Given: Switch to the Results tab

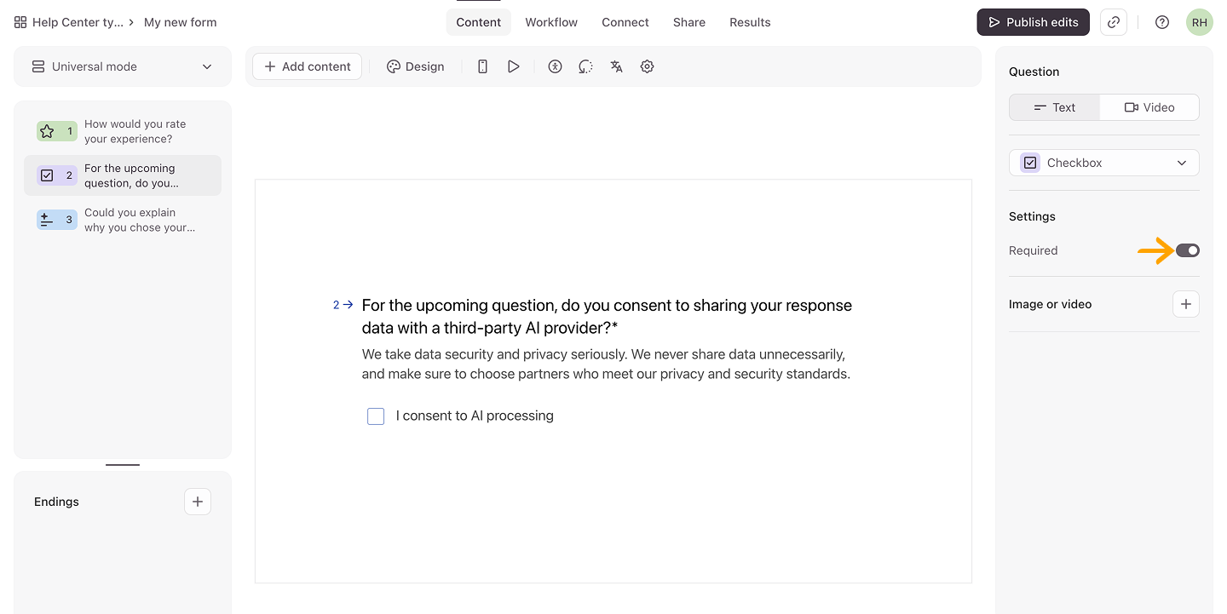Looking at the screenshot, I should (750, 22).
